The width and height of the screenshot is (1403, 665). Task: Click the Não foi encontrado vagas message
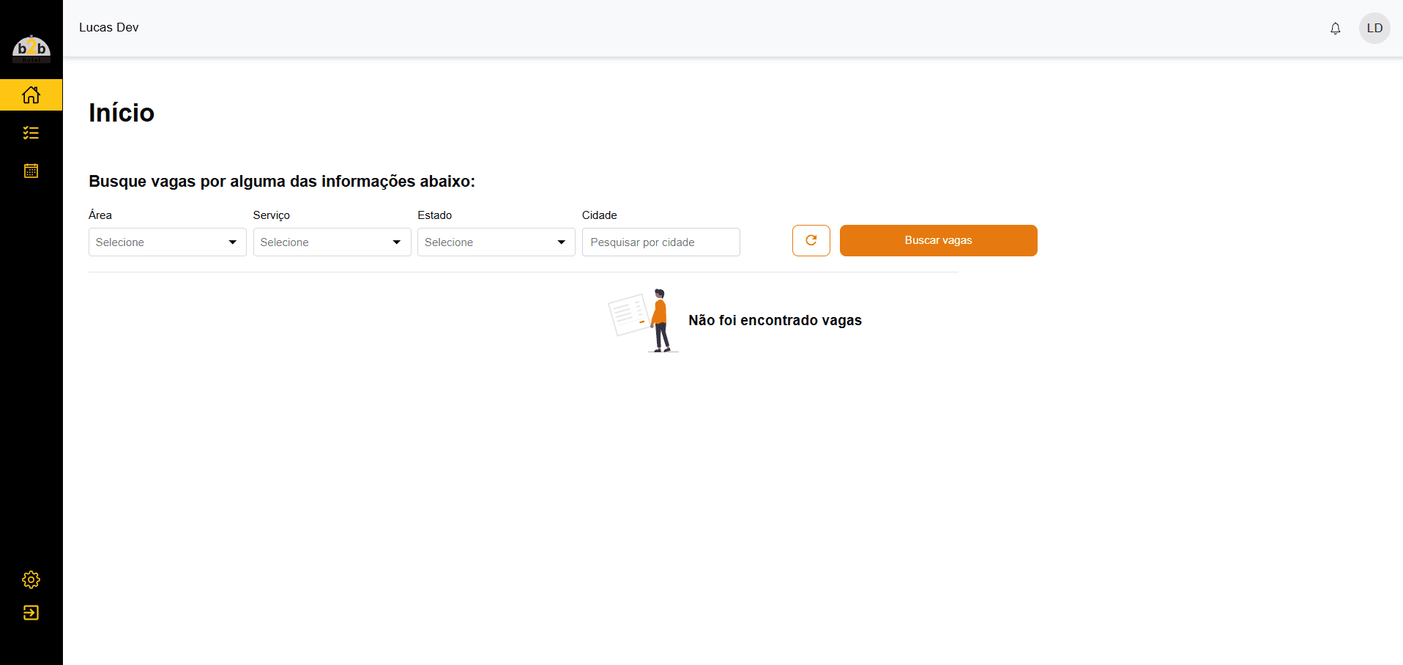coord(775,320)
